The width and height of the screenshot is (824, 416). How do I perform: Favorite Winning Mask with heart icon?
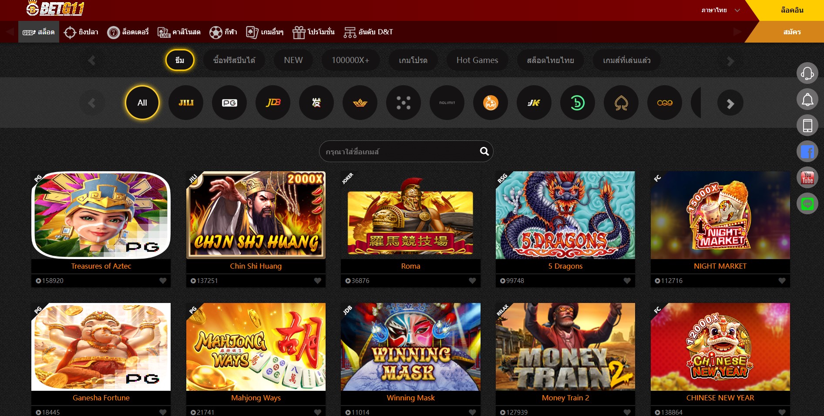coord(472,412)
